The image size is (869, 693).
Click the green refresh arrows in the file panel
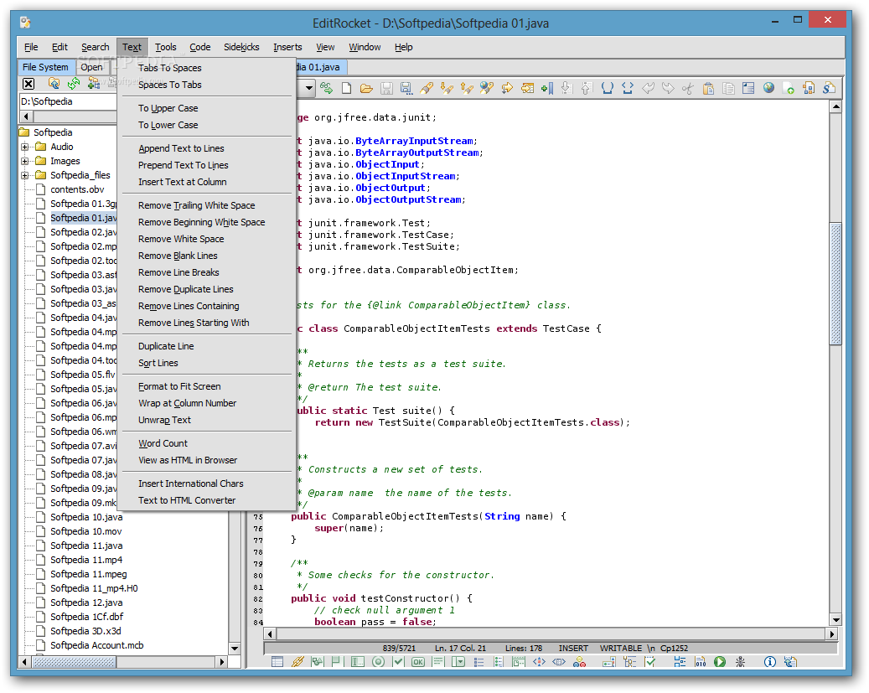[x=74, y=83]
